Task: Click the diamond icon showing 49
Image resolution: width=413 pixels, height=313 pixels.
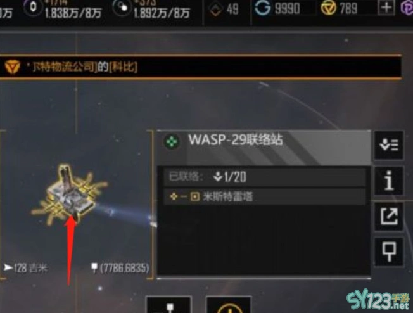Action: (215, 10)
